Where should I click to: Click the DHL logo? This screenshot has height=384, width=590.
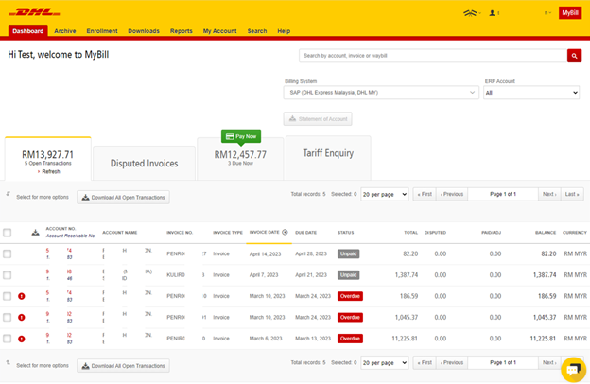pos(34,12)
